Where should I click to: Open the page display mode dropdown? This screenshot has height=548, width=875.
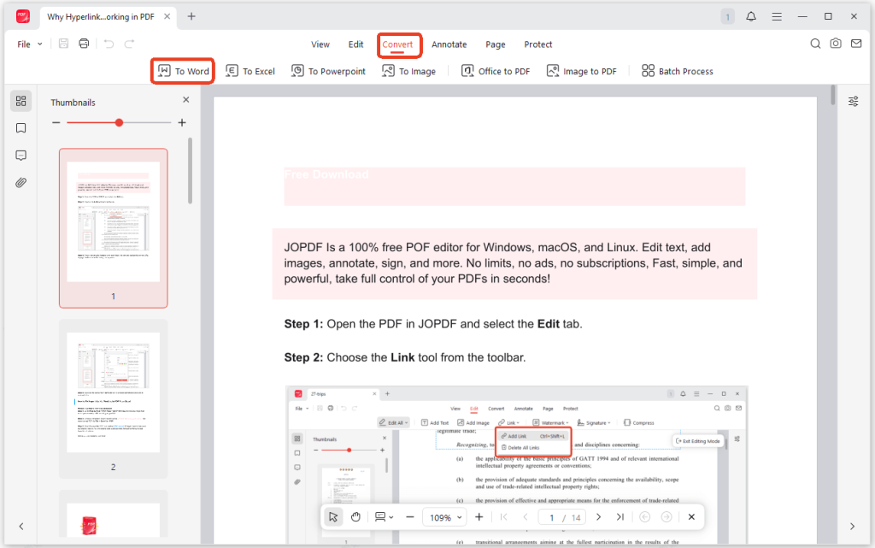[x=384, y=517]
